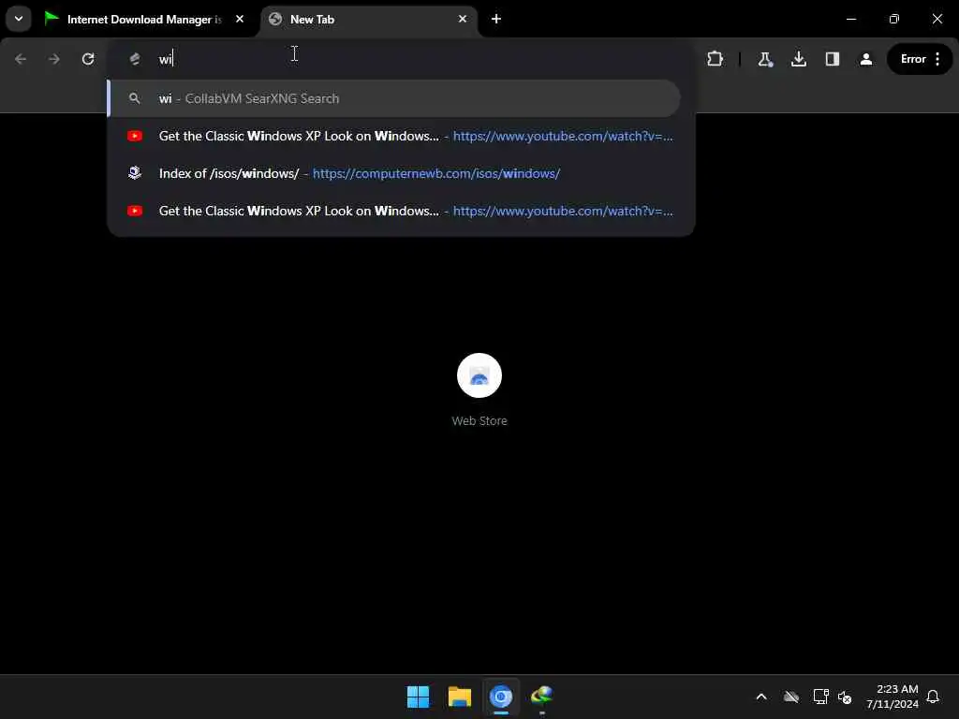Image resolution: width=959 pixels, height=719 pixels.
Task: Click the Error button in the toolbar
Action: pos(913,59)
